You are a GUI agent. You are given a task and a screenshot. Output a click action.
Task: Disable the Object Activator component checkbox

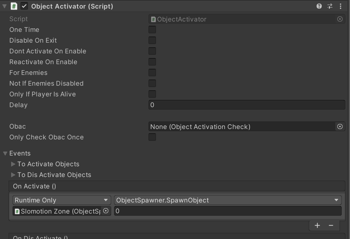point(24,6)
